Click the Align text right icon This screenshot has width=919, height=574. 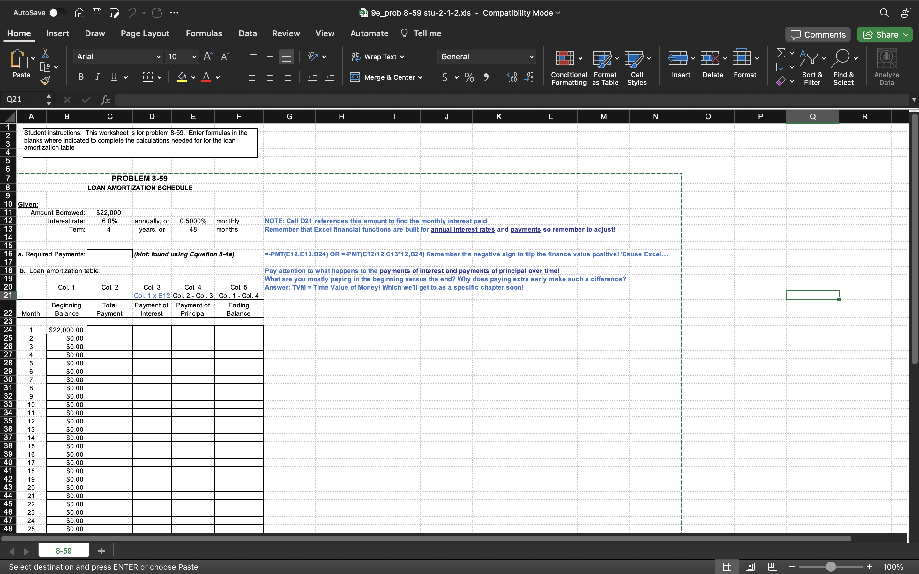coord(286,77)
